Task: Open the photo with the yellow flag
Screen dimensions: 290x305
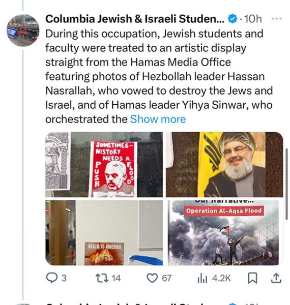Action: [224, 165]
